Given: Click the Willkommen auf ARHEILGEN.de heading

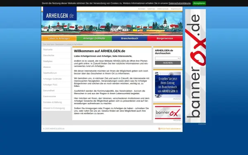Looking at the screenshot, I should coord(100,51).
